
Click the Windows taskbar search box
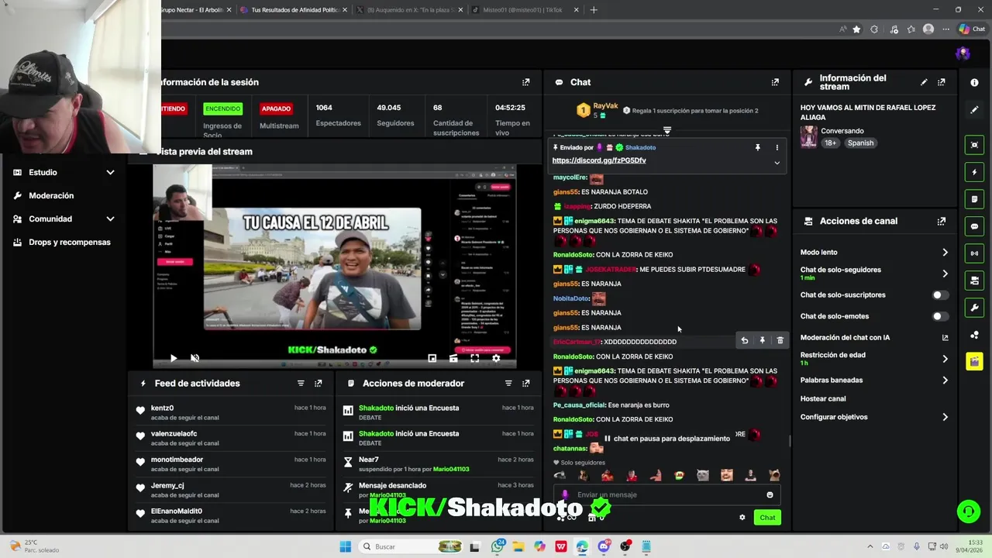point(411,546)
